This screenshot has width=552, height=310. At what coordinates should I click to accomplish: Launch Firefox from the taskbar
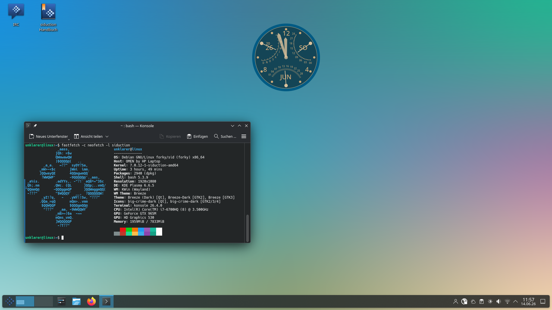[x=91, y=301]
